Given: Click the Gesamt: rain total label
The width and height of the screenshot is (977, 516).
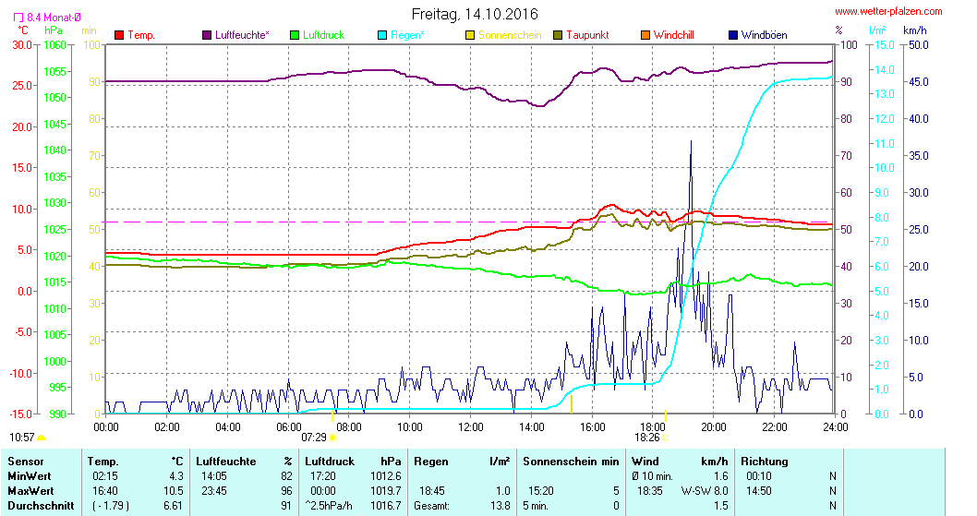Looking at the screenshot, I should coord(431,506).
